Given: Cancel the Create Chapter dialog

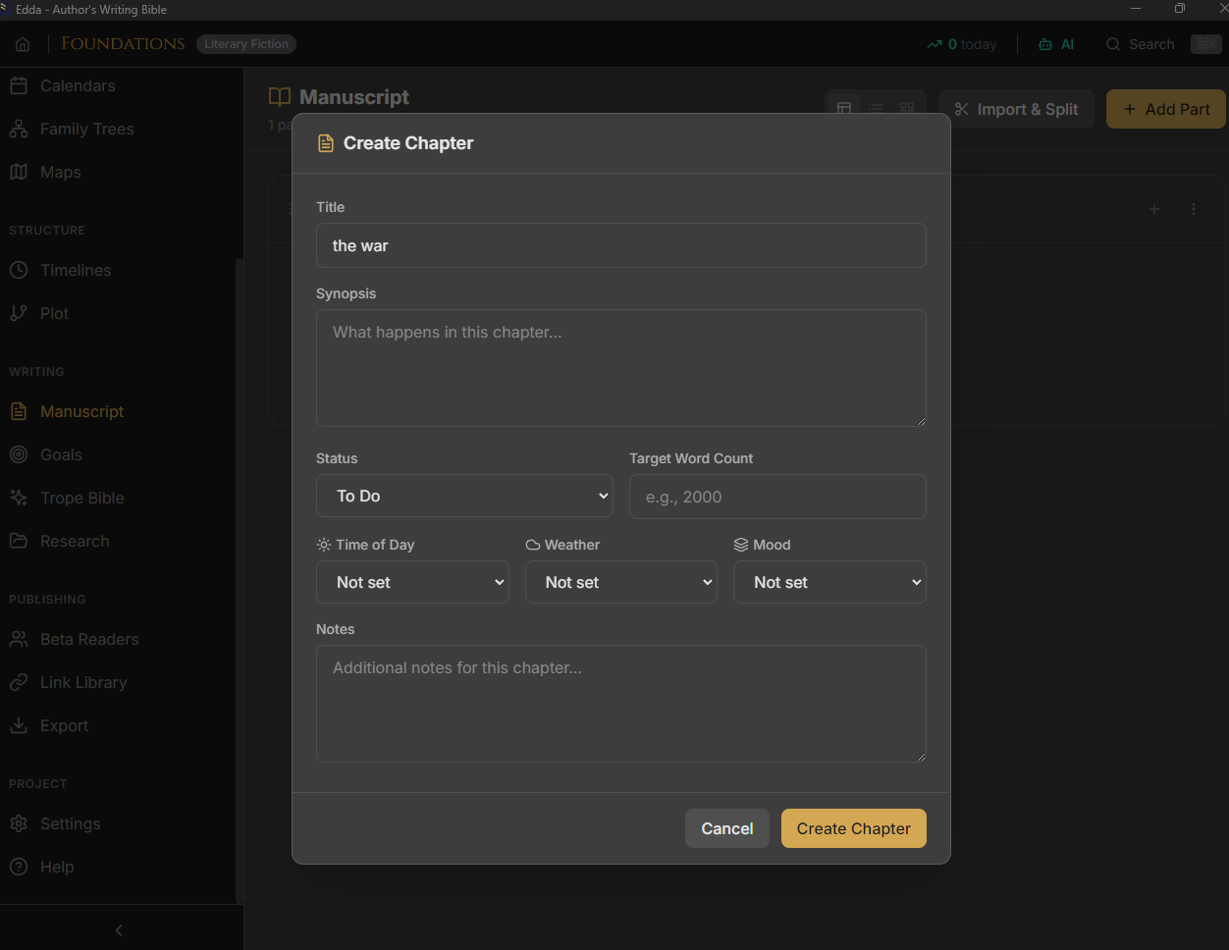Looking at the screenshot, I should tap(726, 828).
